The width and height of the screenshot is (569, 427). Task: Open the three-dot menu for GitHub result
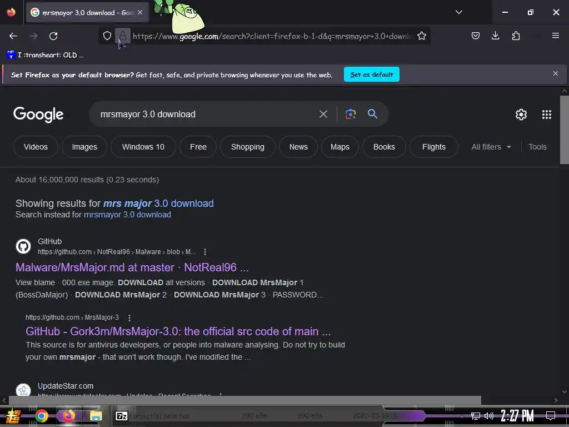pos(205,252)
